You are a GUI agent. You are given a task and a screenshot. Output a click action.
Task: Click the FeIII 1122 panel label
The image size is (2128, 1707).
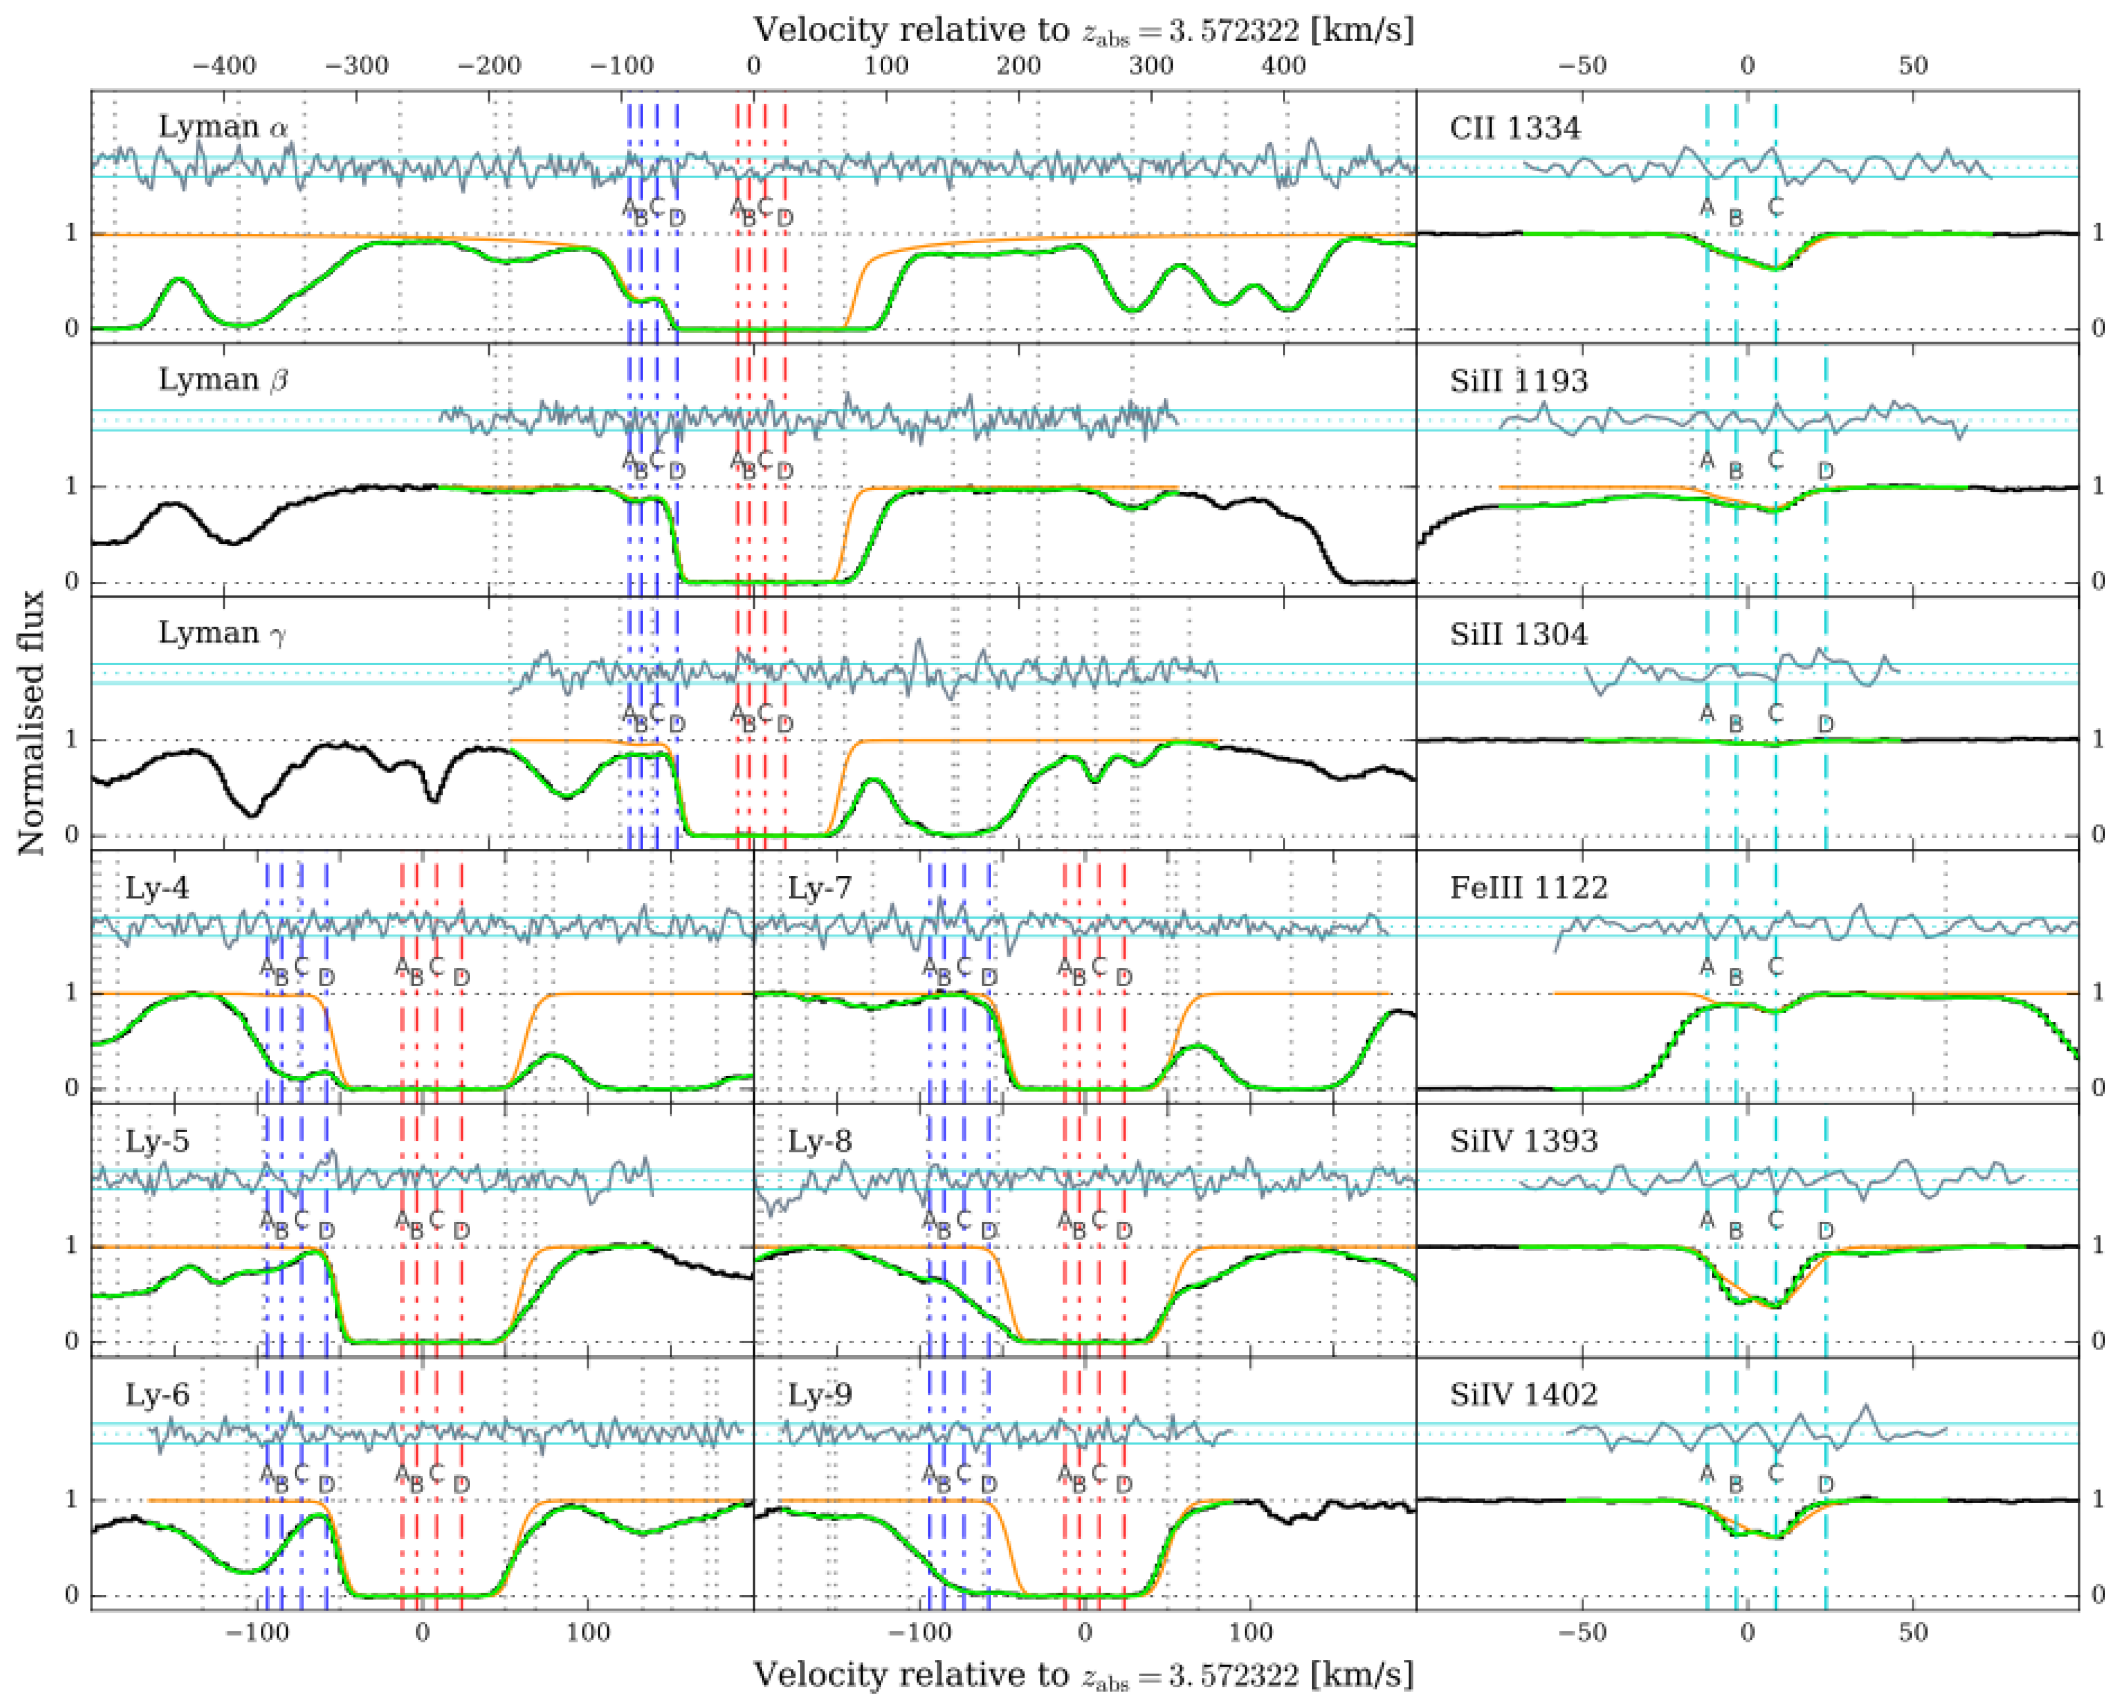(1529, 887)
